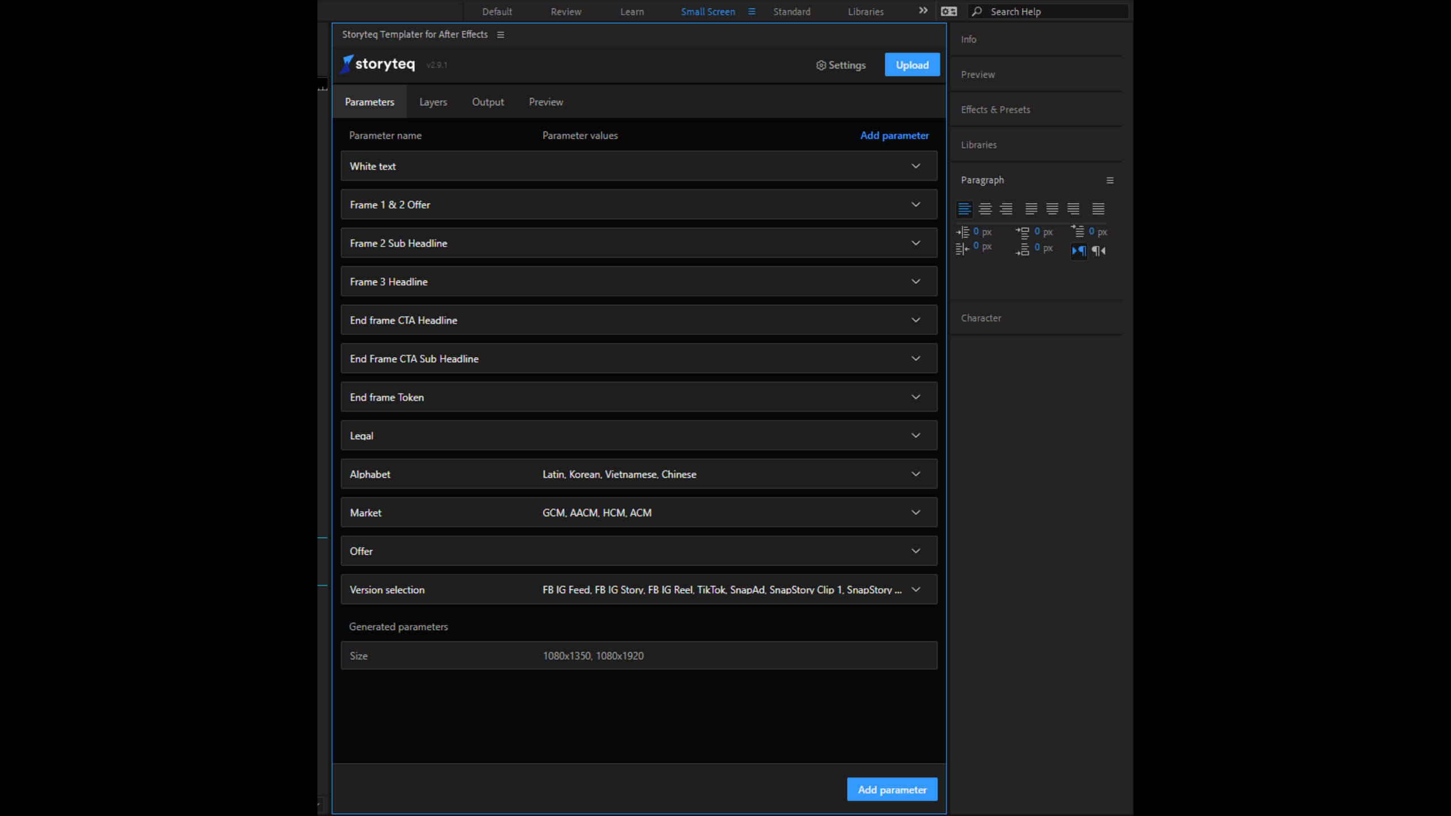Click the workspace overflow double-arrow icon
The height and width of the screenshot is (816, 1451).
(x=923, y=11)
